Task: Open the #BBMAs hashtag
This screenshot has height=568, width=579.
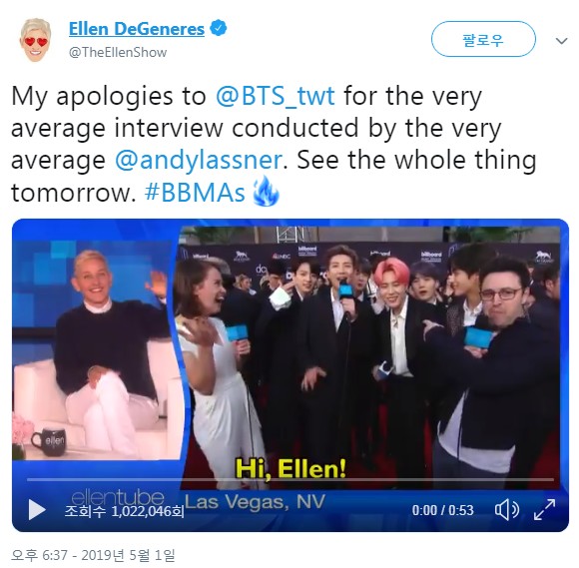Action: [x=195, y=193]
